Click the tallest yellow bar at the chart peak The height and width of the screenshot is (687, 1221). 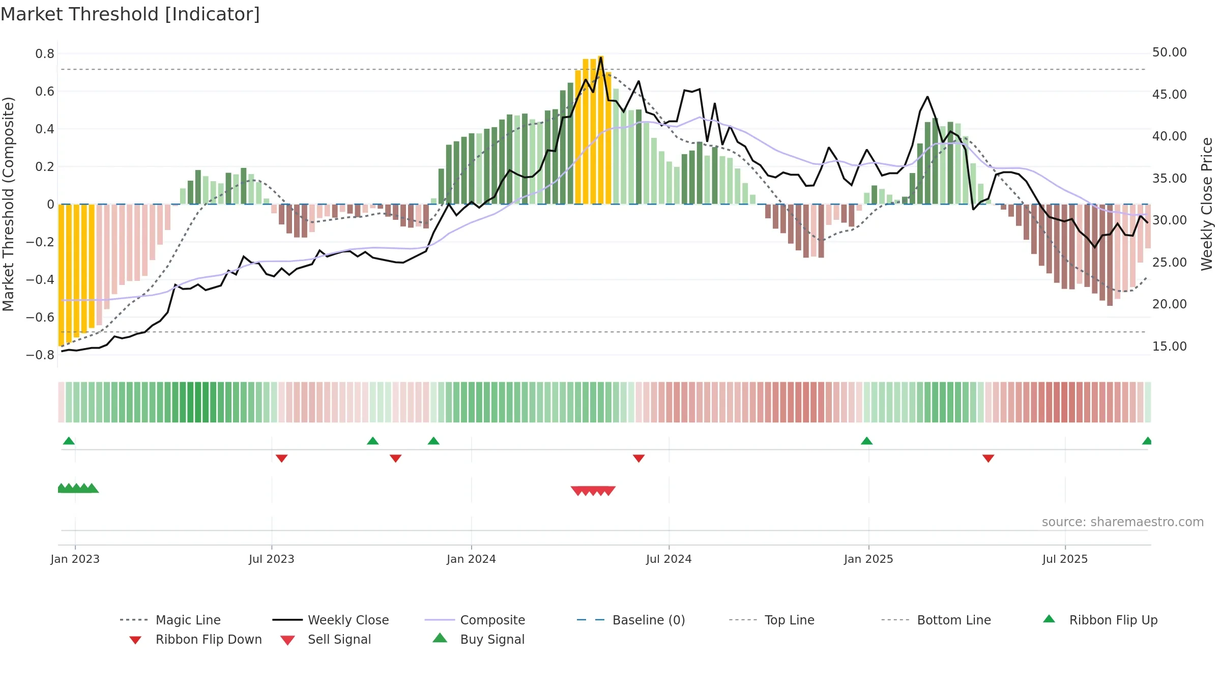[601, 130]
